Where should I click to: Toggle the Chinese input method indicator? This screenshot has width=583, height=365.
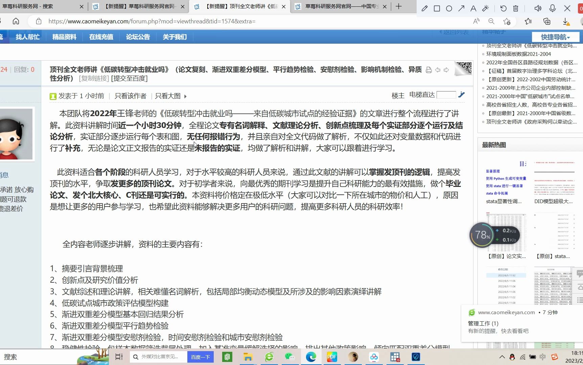(x=543, y=357)
